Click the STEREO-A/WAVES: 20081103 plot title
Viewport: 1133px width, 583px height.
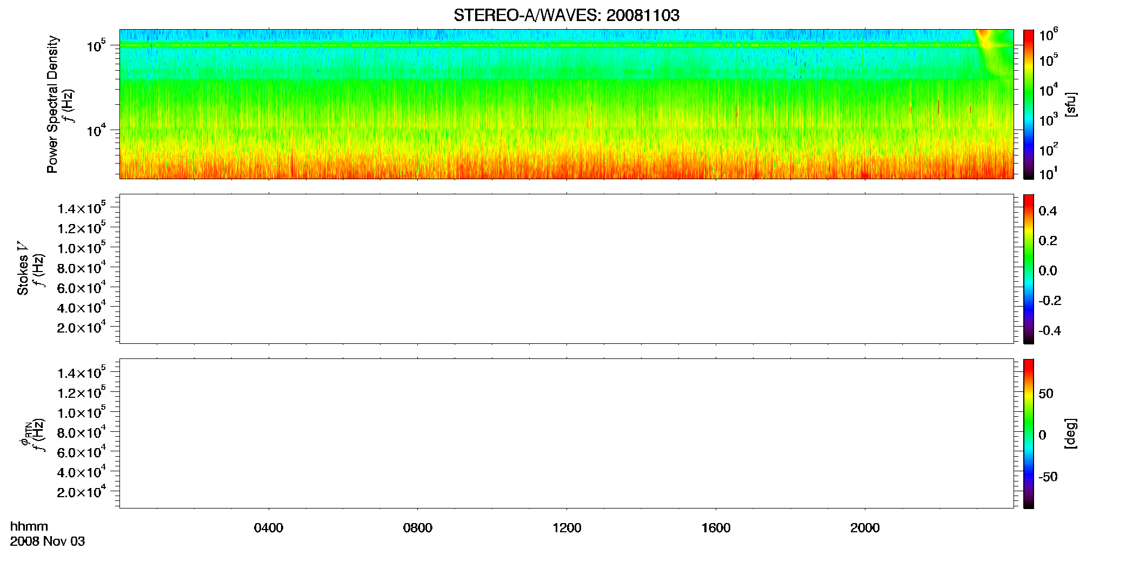(566, 15)
